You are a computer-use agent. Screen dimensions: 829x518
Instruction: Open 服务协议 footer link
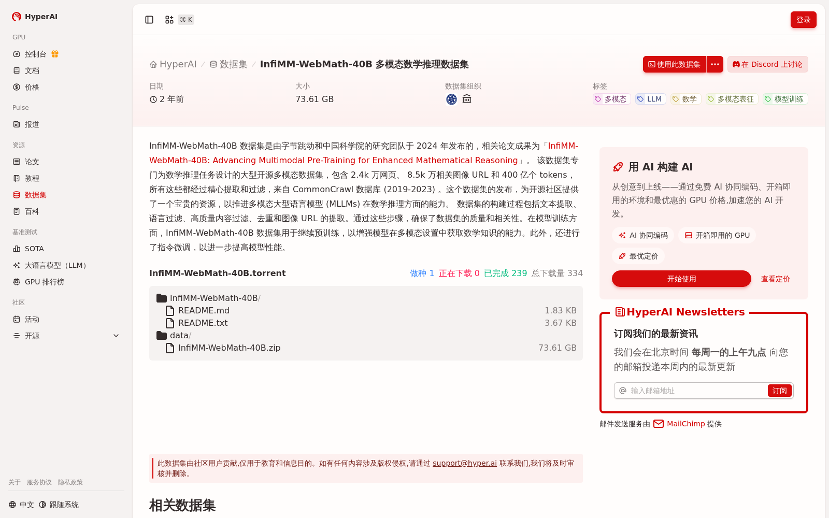coord(39,482)
